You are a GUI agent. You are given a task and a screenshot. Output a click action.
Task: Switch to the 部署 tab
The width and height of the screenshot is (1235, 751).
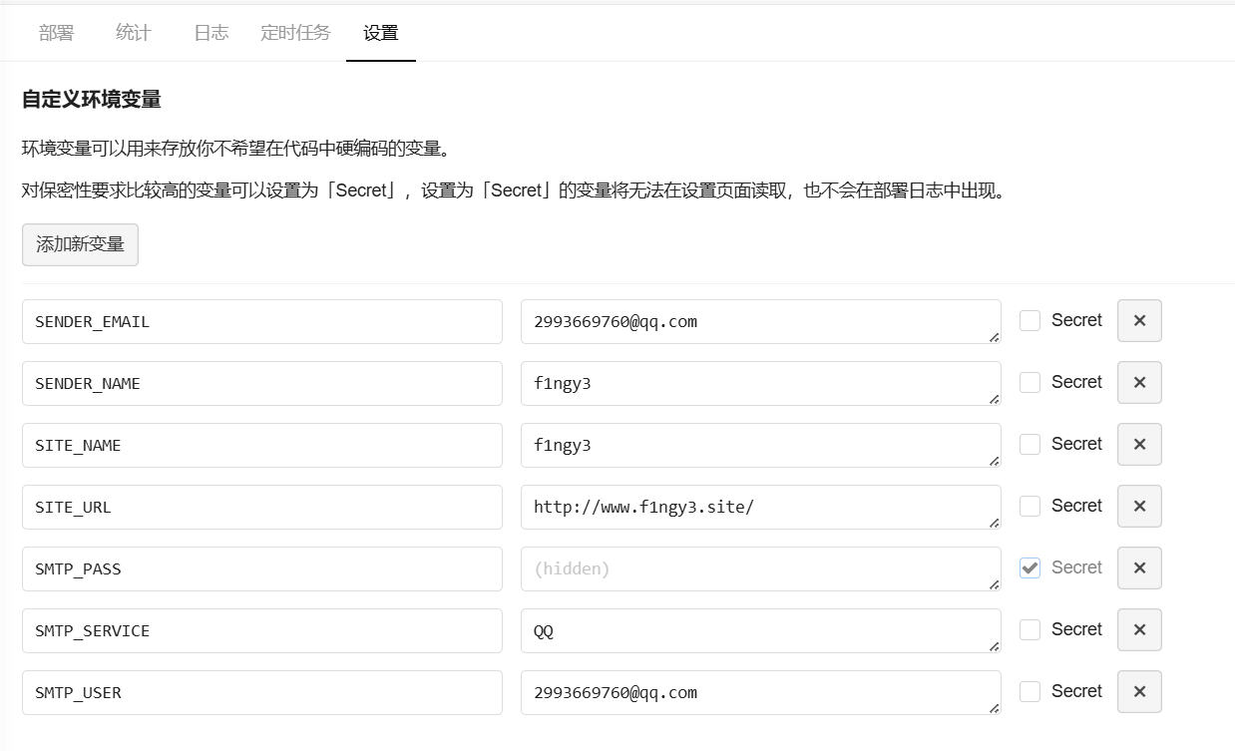pos(57,33)
